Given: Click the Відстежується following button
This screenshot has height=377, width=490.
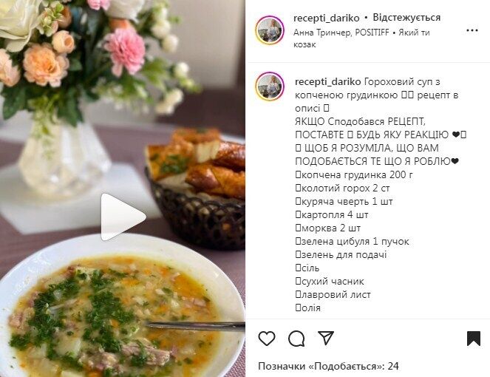Looking at the screenshot, I should [406, 18].
